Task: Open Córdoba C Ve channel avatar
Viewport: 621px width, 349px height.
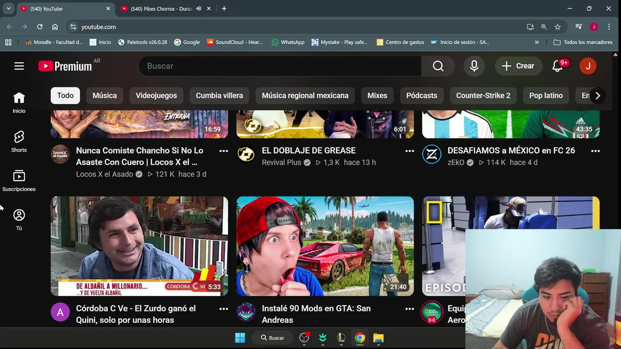Action: point(60,312)
